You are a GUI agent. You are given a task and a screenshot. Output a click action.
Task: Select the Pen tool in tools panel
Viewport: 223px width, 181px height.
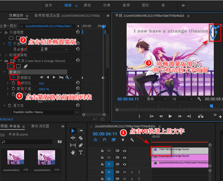click(81, 145)
